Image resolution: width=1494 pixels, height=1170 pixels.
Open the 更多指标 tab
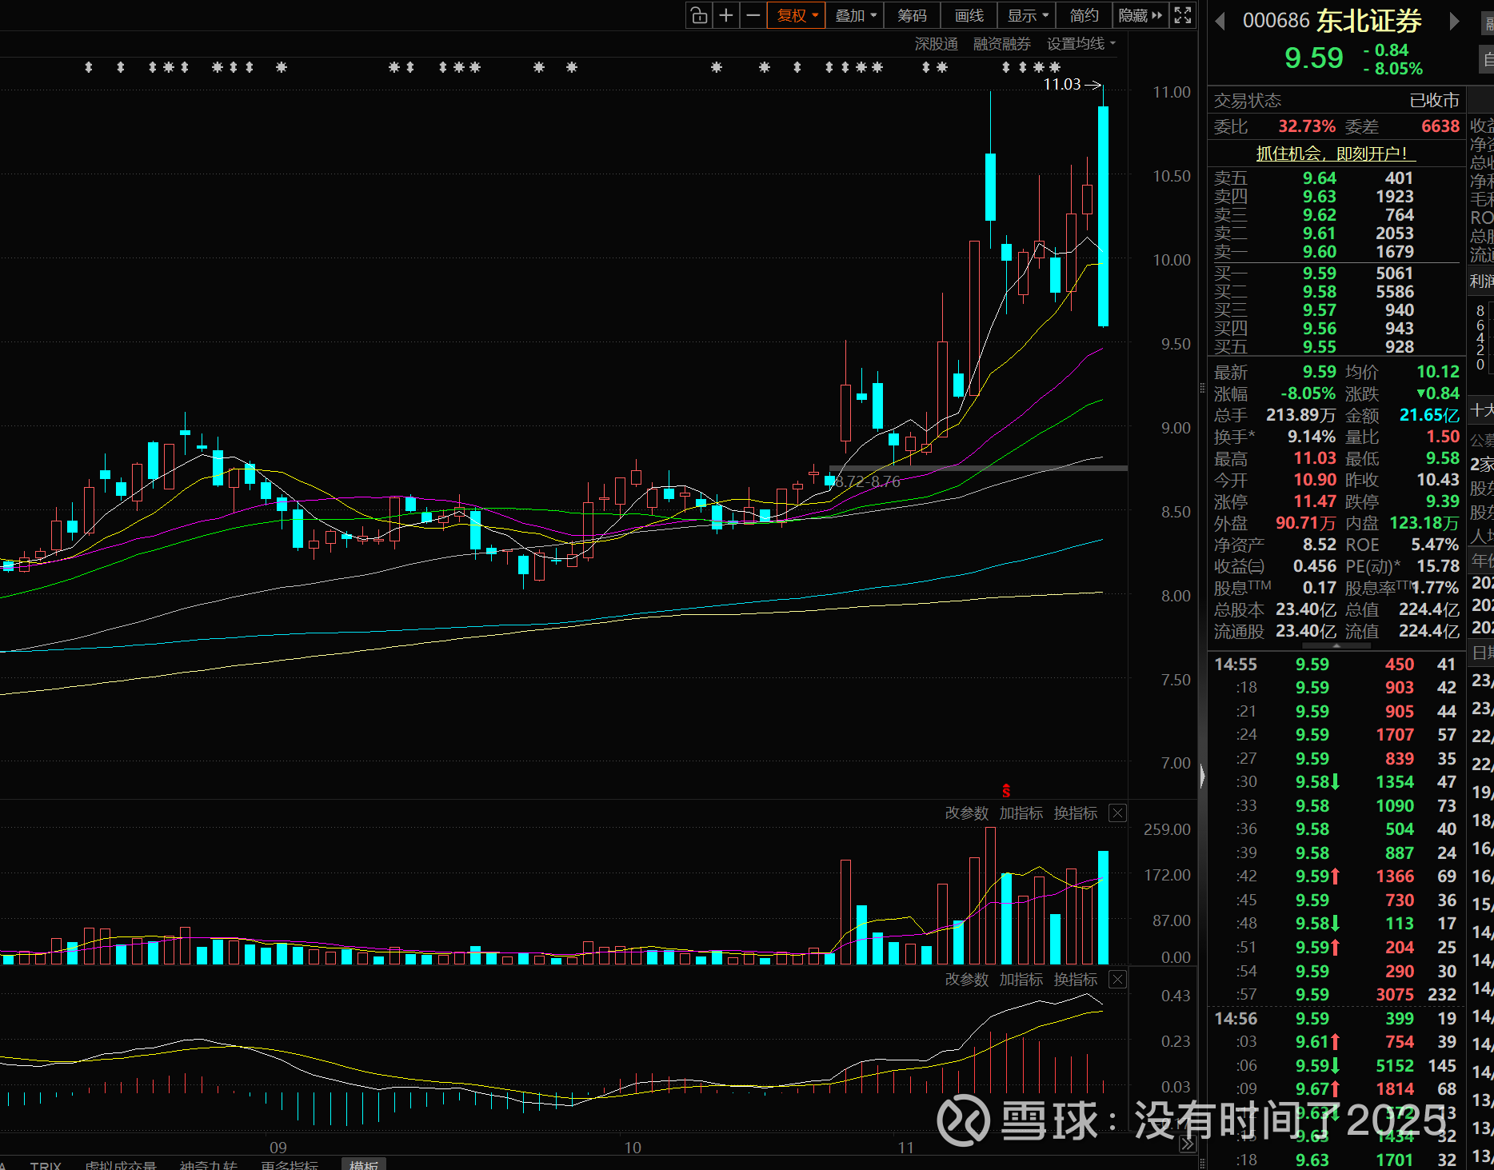290,1164
